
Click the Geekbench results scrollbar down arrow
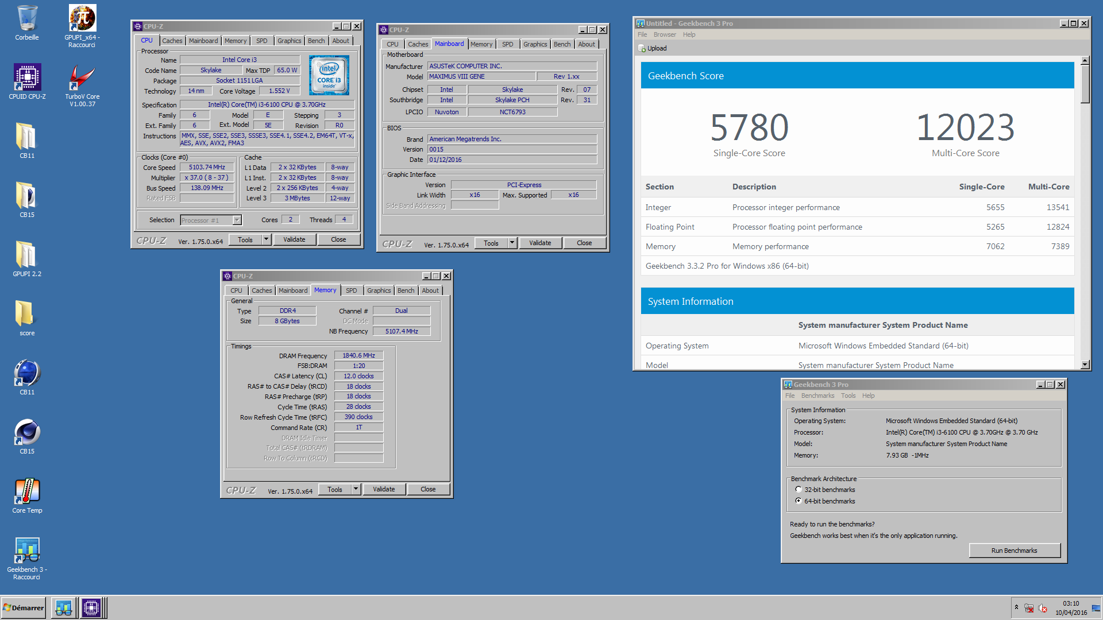pyautogui.click(x=1085, y=365)
